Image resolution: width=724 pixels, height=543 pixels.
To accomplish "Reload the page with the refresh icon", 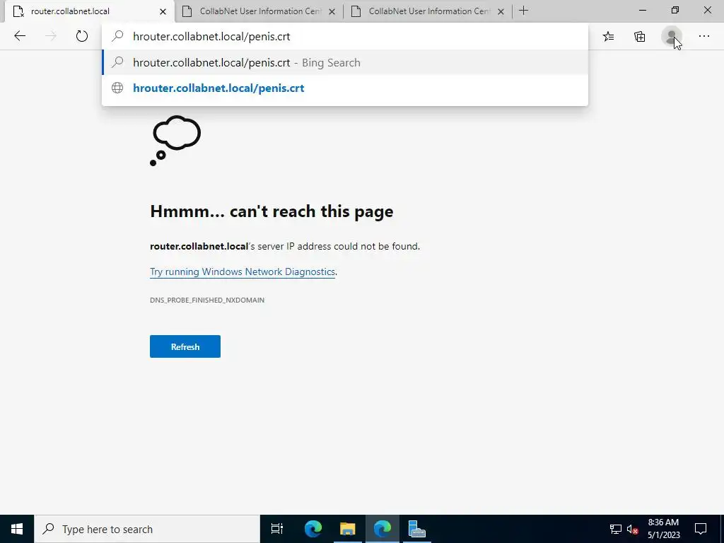I will point(82,36).
